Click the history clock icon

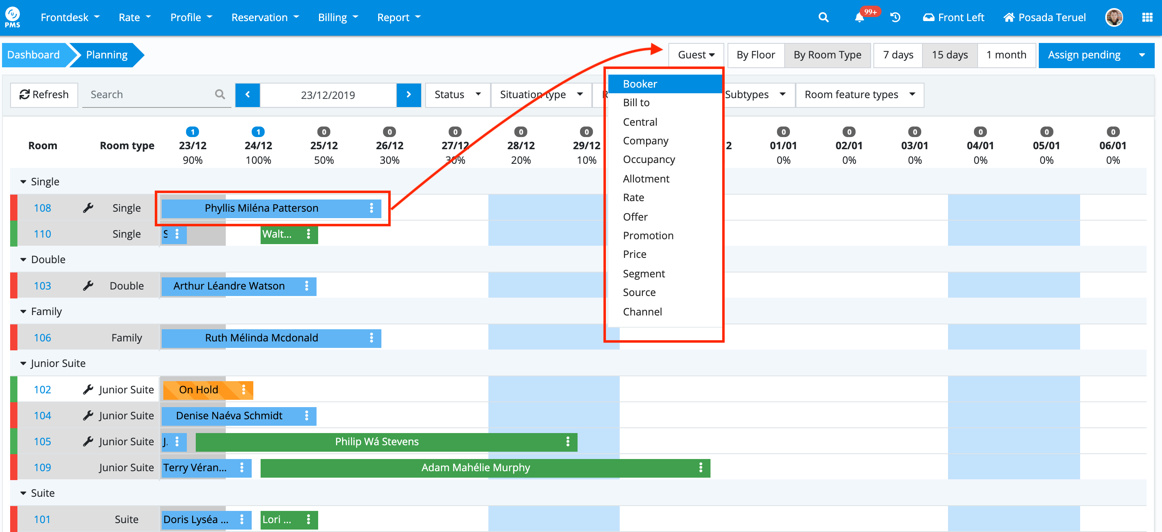click(895, 17)
